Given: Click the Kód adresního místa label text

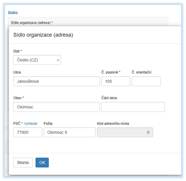Looking at the screenshot, I should [x=113, y=123].
